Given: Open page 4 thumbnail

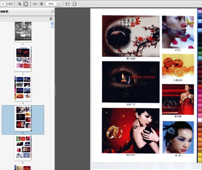Looking at the screenshot, I should point(23,89).
